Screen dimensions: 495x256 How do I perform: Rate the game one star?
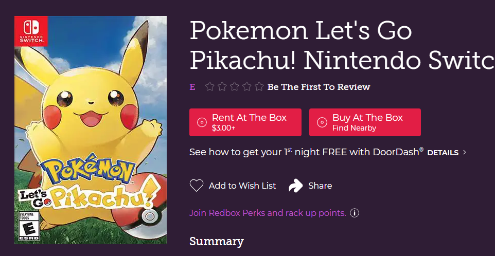point(209,86)
